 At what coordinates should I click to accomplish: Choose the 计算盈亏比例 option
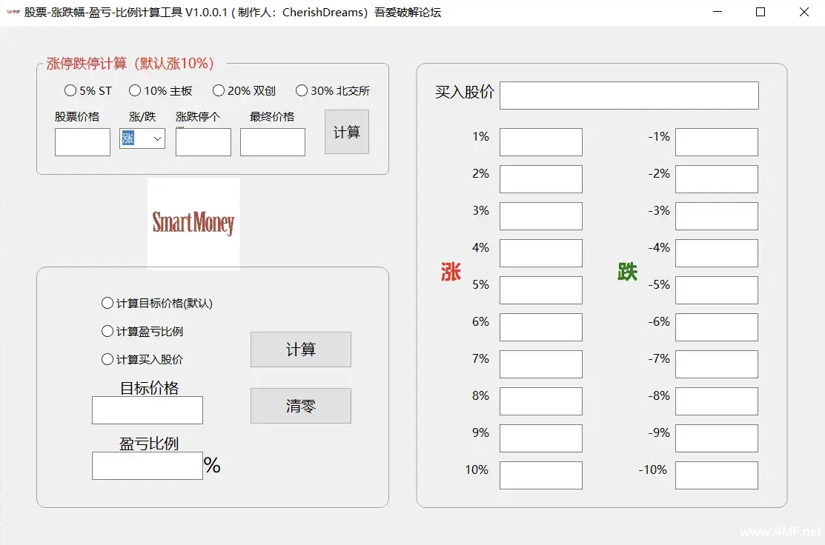(107, 331)
